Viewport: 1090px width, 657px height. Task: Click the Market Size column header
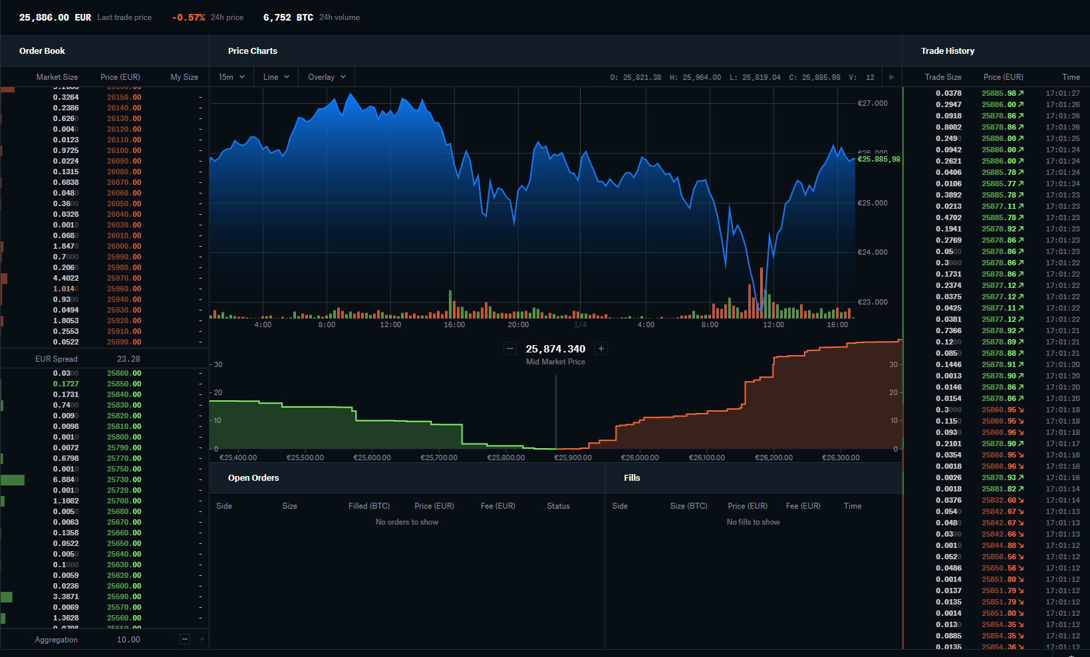[x=57, y=77]
